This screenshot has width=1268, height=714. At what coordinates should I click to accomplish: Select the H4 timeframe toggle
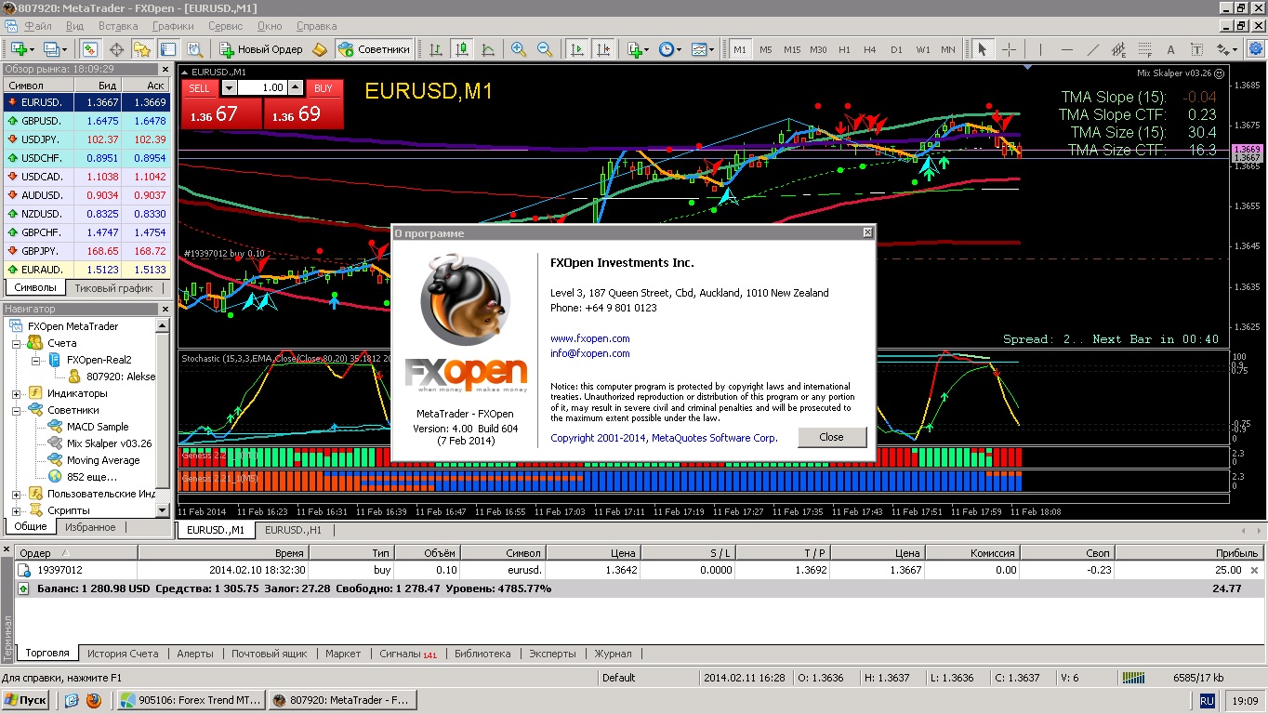point(870,49)
